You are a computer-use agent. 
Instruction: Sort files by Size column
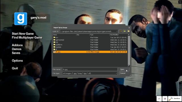tap(83, 35)
